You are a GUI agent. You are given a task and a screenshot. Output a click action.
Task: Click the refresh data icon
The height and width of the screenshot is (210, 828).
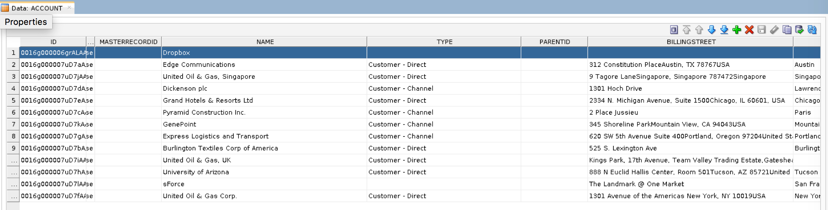tap(812, 30)
